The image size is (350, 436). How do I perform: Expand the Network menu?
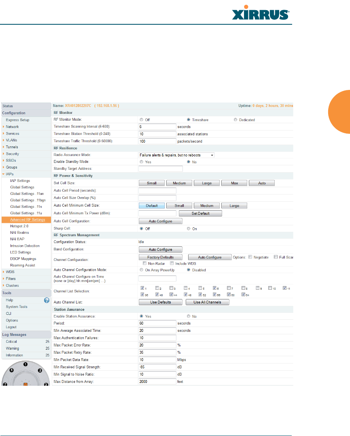[x=12, y=126]
